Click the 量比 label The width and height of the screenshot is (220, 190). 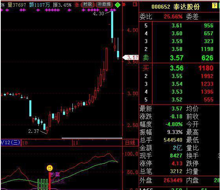point(192,148)
